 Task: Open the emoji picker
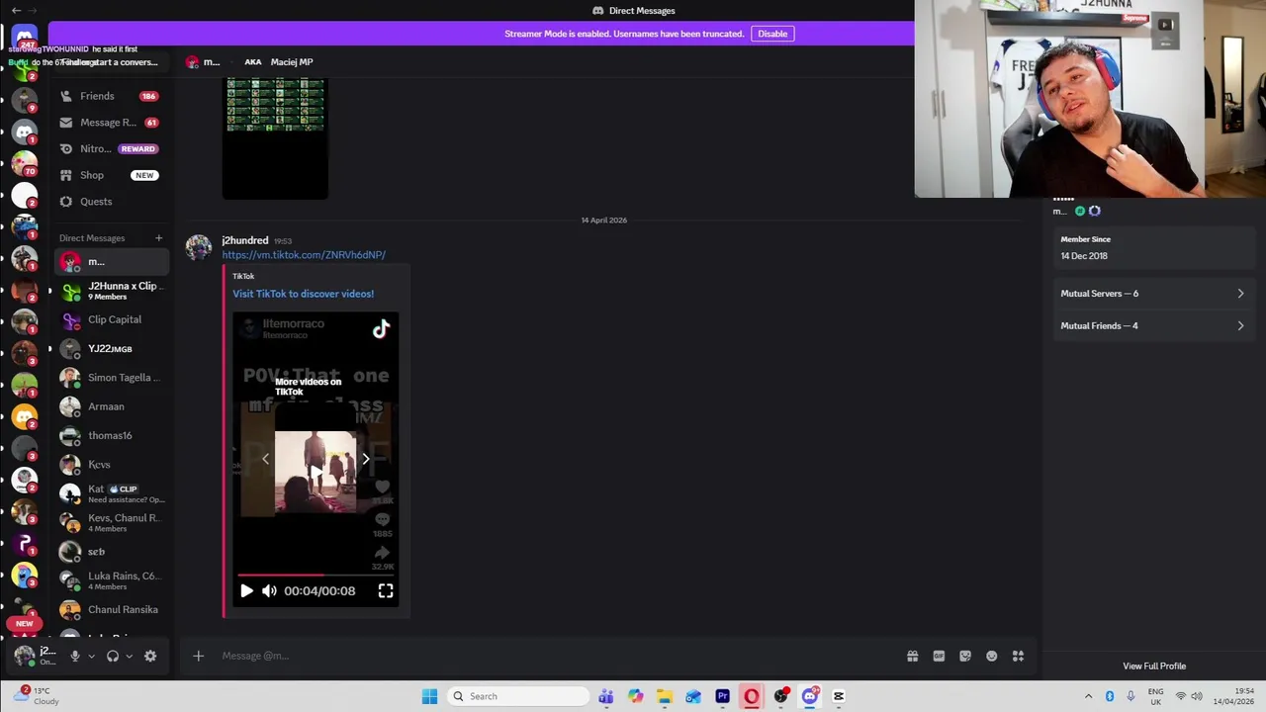pyautogui.click(x=991, y=656)
